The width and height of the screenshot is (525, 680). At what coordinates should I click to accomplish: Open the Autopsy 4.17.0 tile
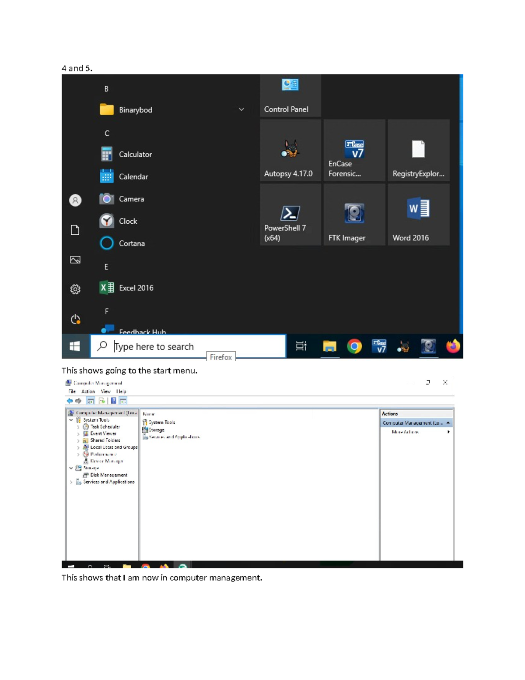[x=290, y=150]
